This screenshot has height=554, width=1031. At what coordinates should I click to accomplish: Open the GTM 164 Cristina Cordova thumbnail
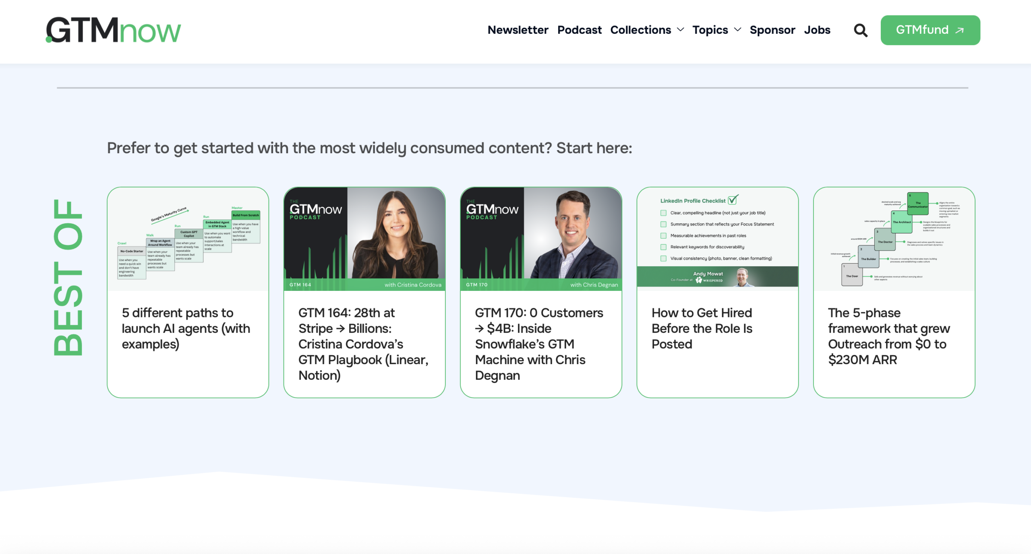364,239
